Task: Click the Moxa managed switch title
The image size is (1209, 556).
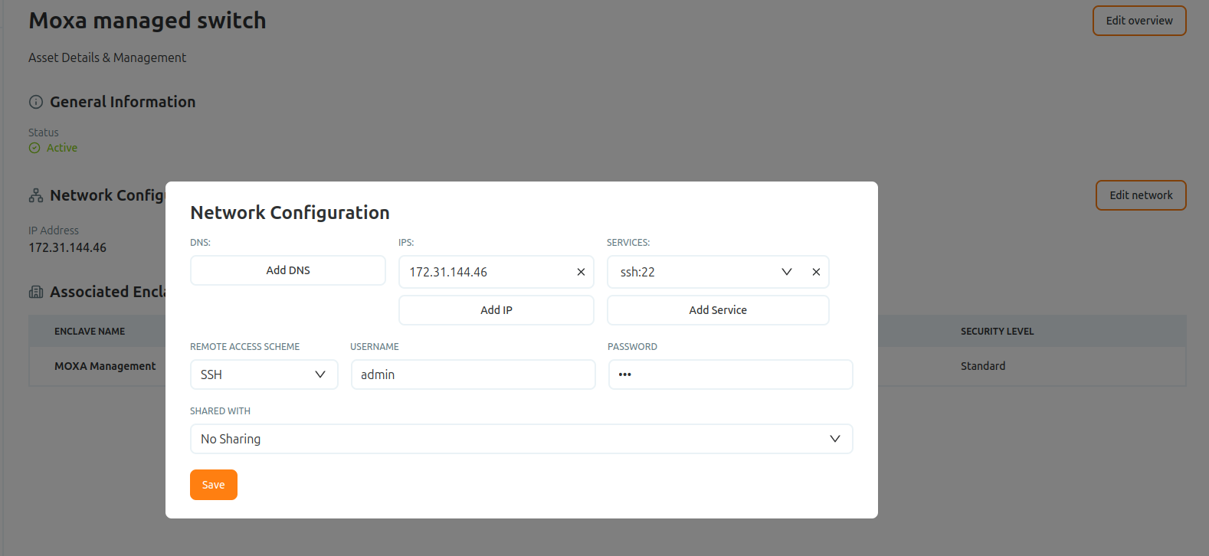Action: pyautogui.click(x=148, y=21)
